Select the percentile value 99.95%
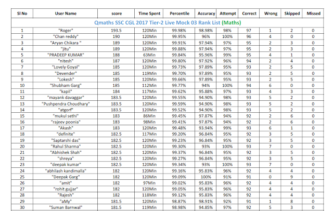This screenshot has height=211, width=333. (x=179, y=36)
